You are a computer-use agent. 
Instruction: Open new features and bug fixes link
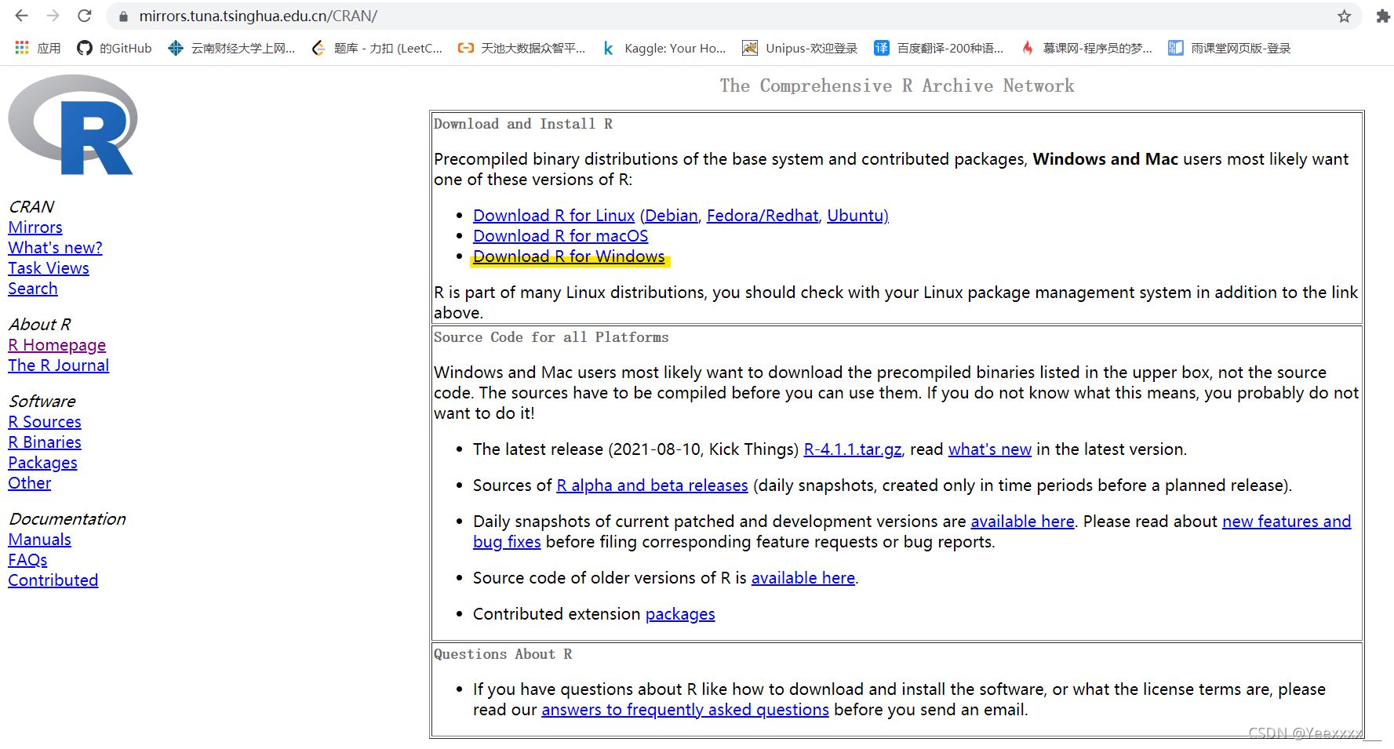(1287, 522)
